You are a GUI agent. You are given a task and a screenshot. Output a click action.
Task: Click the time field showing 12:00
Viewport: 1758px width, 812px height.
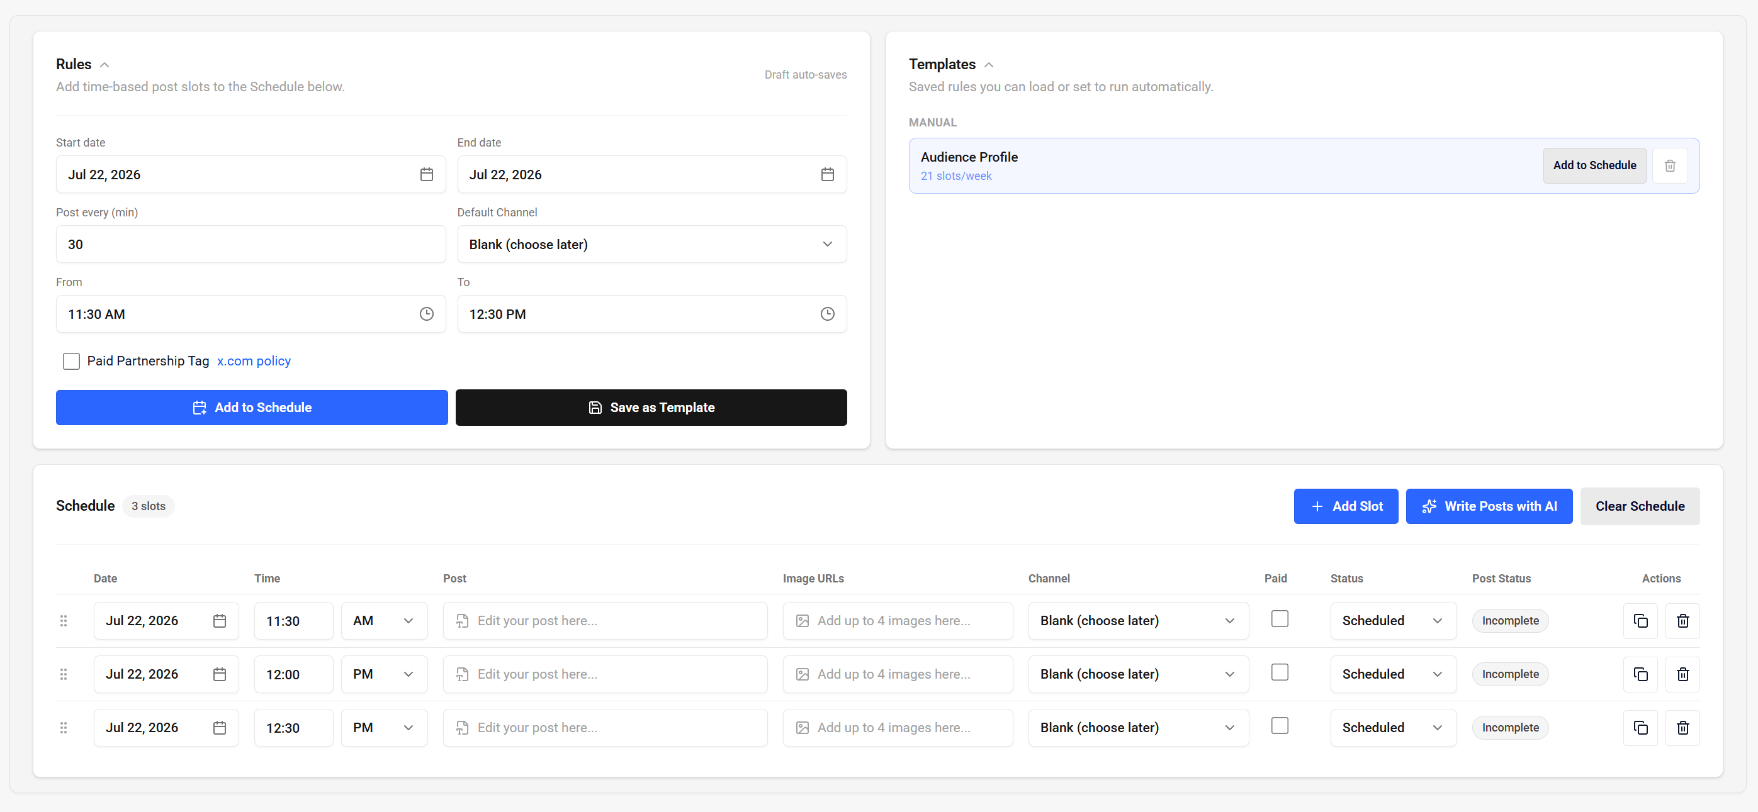point(293,674)
